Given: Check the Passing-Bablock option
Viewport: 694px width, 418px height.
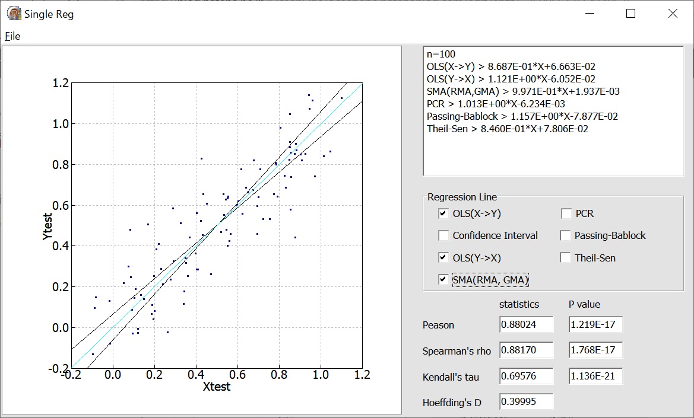Looking at the screenshot, I should 565,235.
